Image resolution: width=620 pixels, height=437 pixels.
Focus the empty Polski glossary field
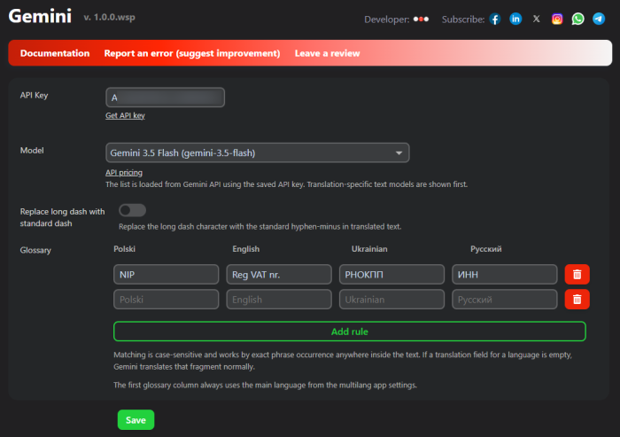pyautogui.click(x=167, y=300)
